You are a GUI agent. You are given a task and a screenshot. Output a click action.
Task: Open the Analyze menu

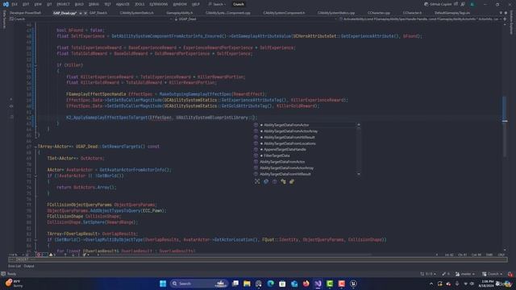123,4
